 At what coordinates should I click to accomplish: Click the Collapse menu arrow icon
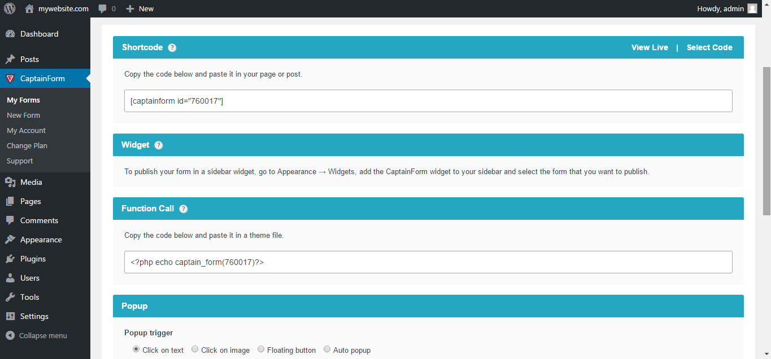pyautogui.click(x=10, y=335)
